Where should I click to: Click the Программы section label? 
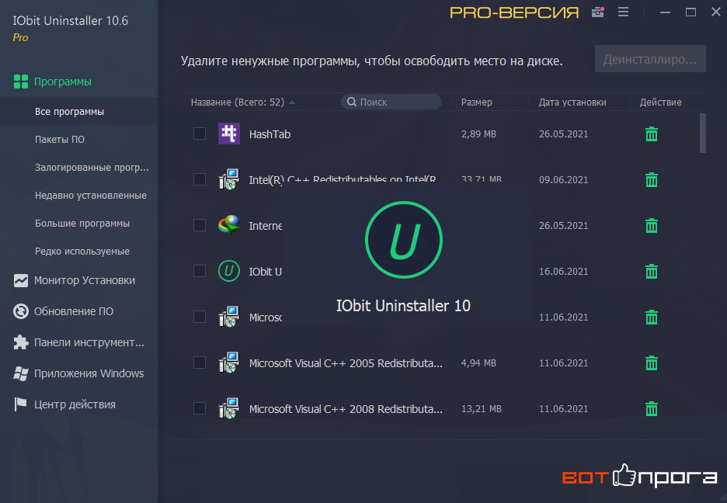pyautogui.click(x=63, y=82)
